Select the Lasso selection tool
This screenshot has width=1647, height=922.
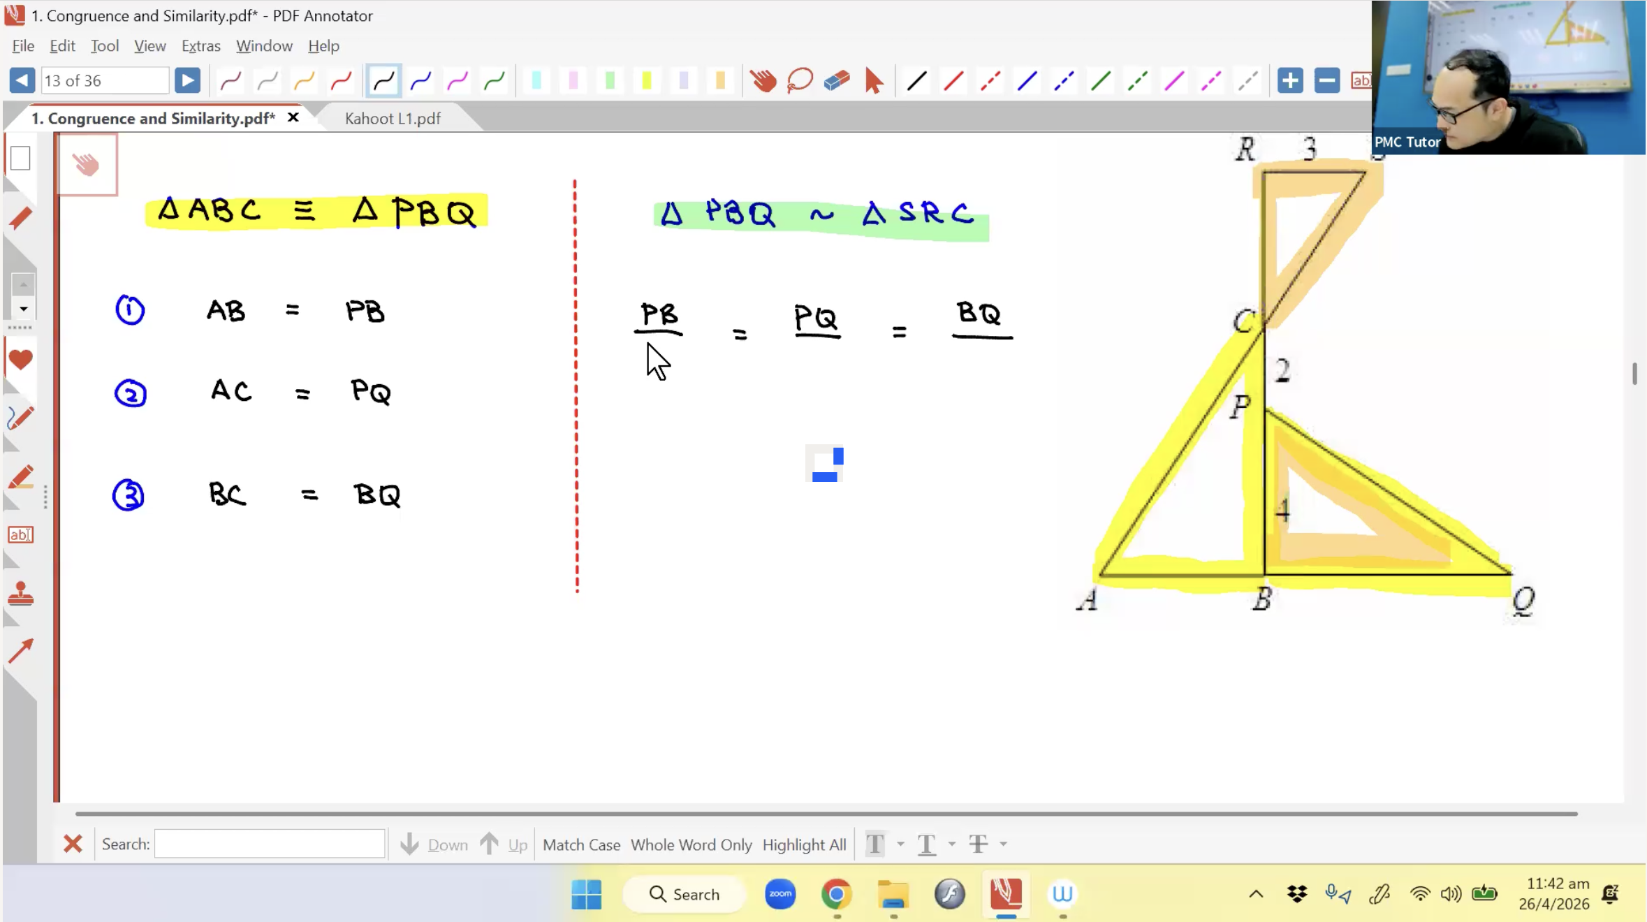[x=800, y=81]
